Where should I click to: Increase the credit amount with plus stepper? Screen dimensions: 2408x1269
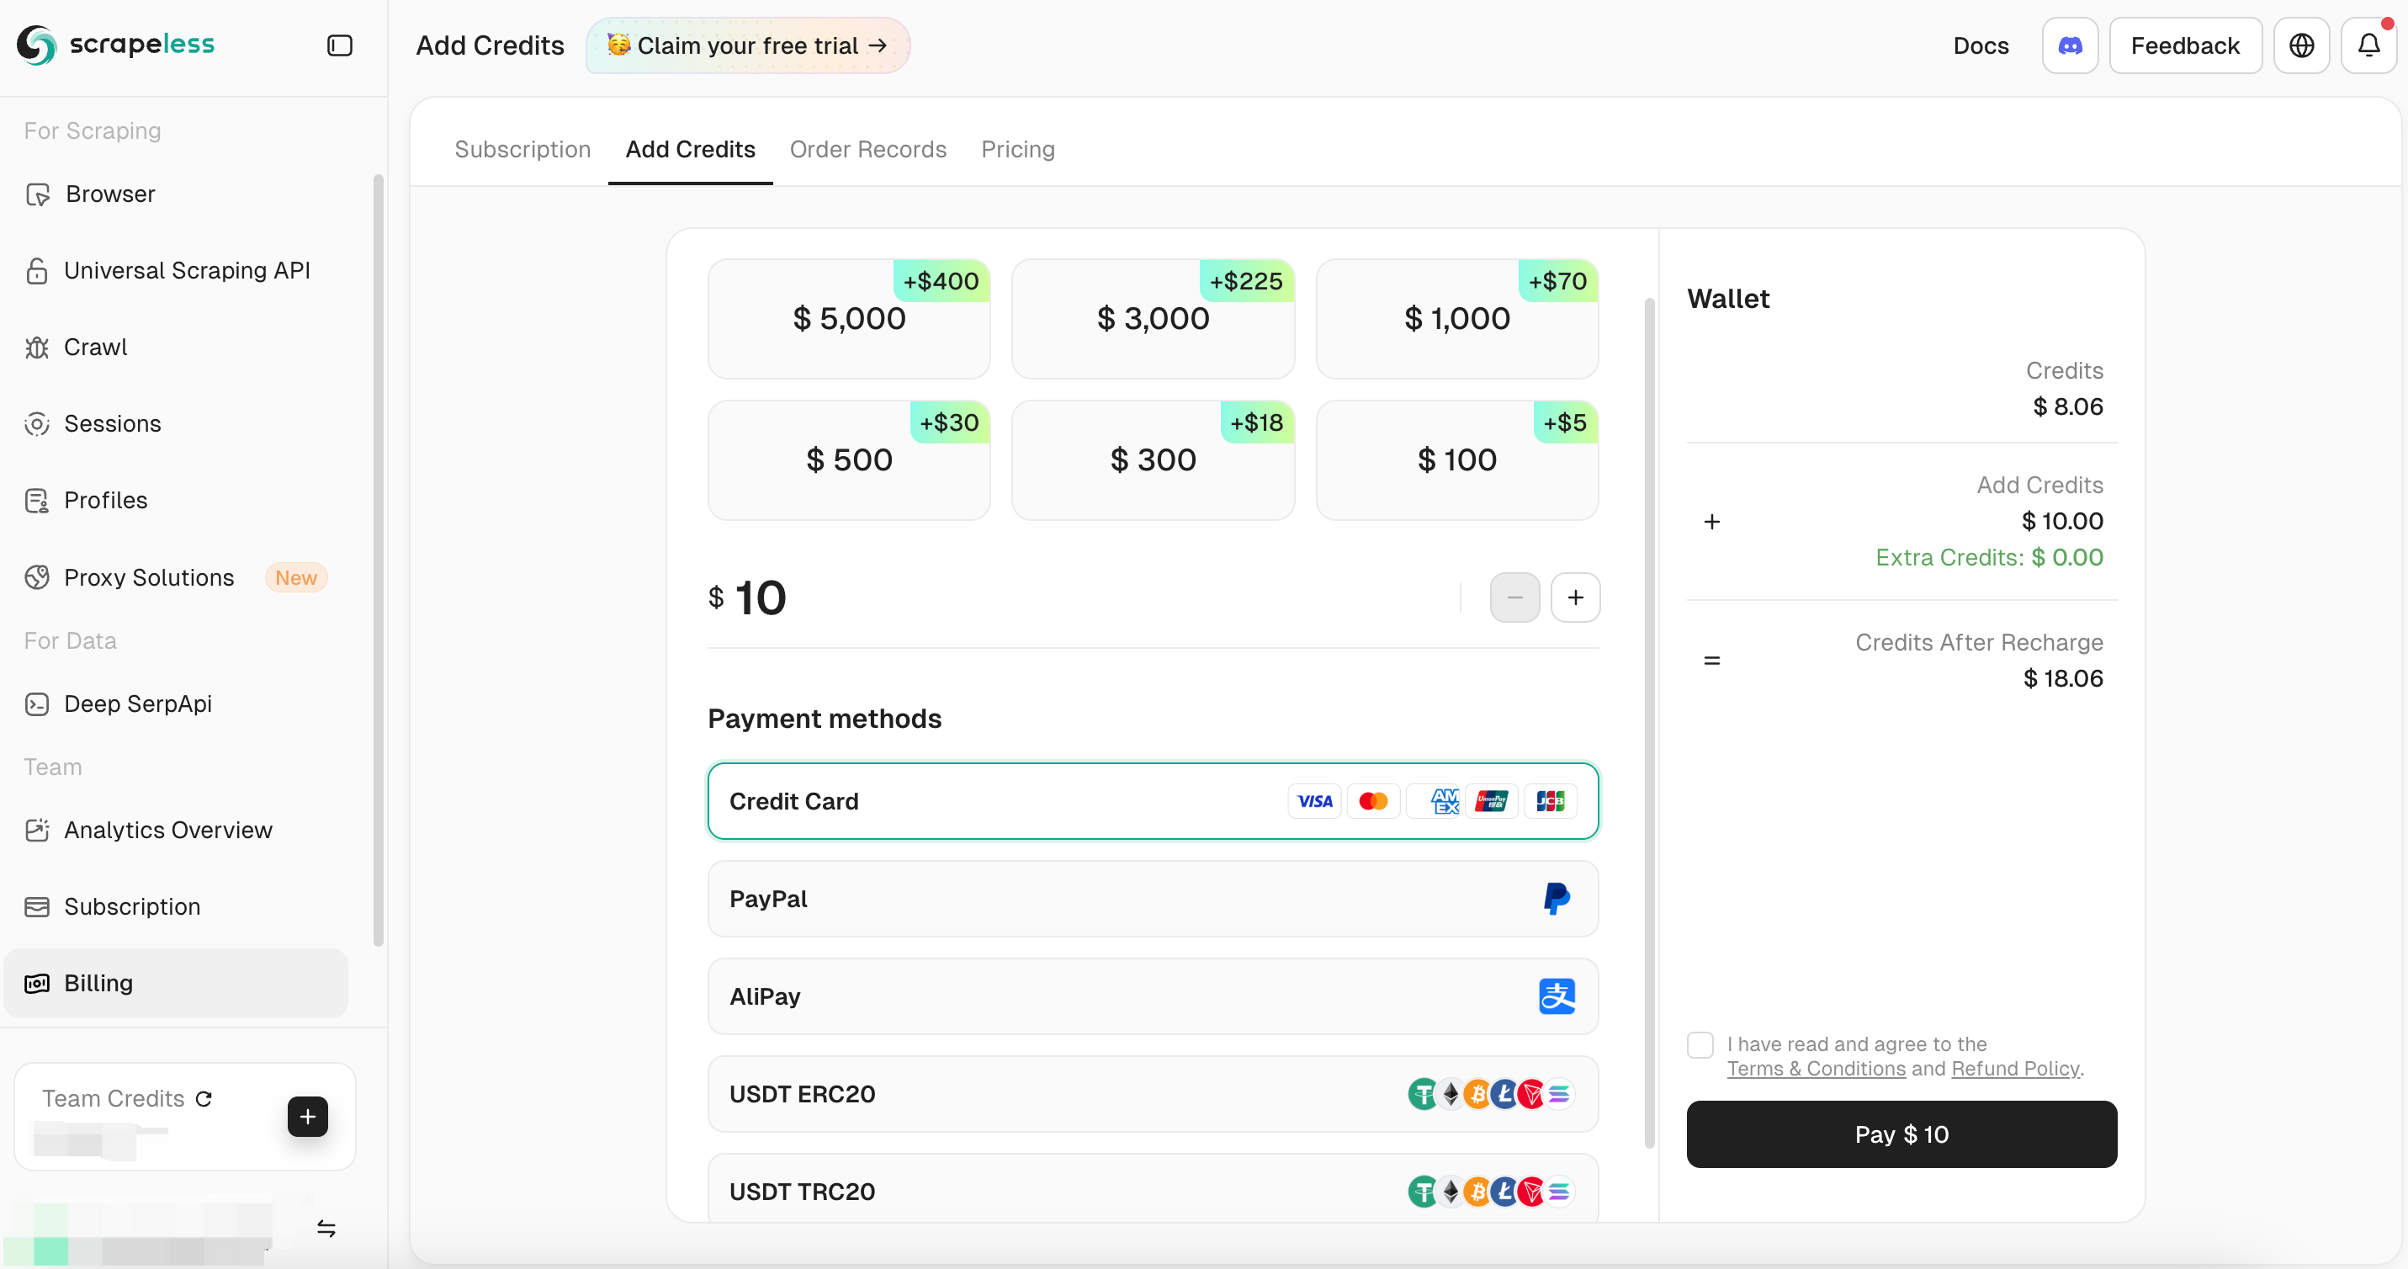(x=1575, y=597)
